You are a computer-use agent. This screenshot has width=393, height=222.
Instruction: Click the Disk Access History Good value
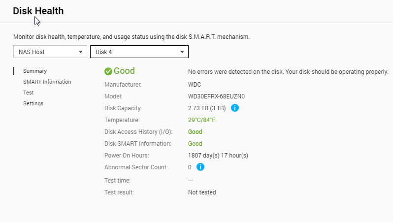pyautogui.click(x=195, y=131)
